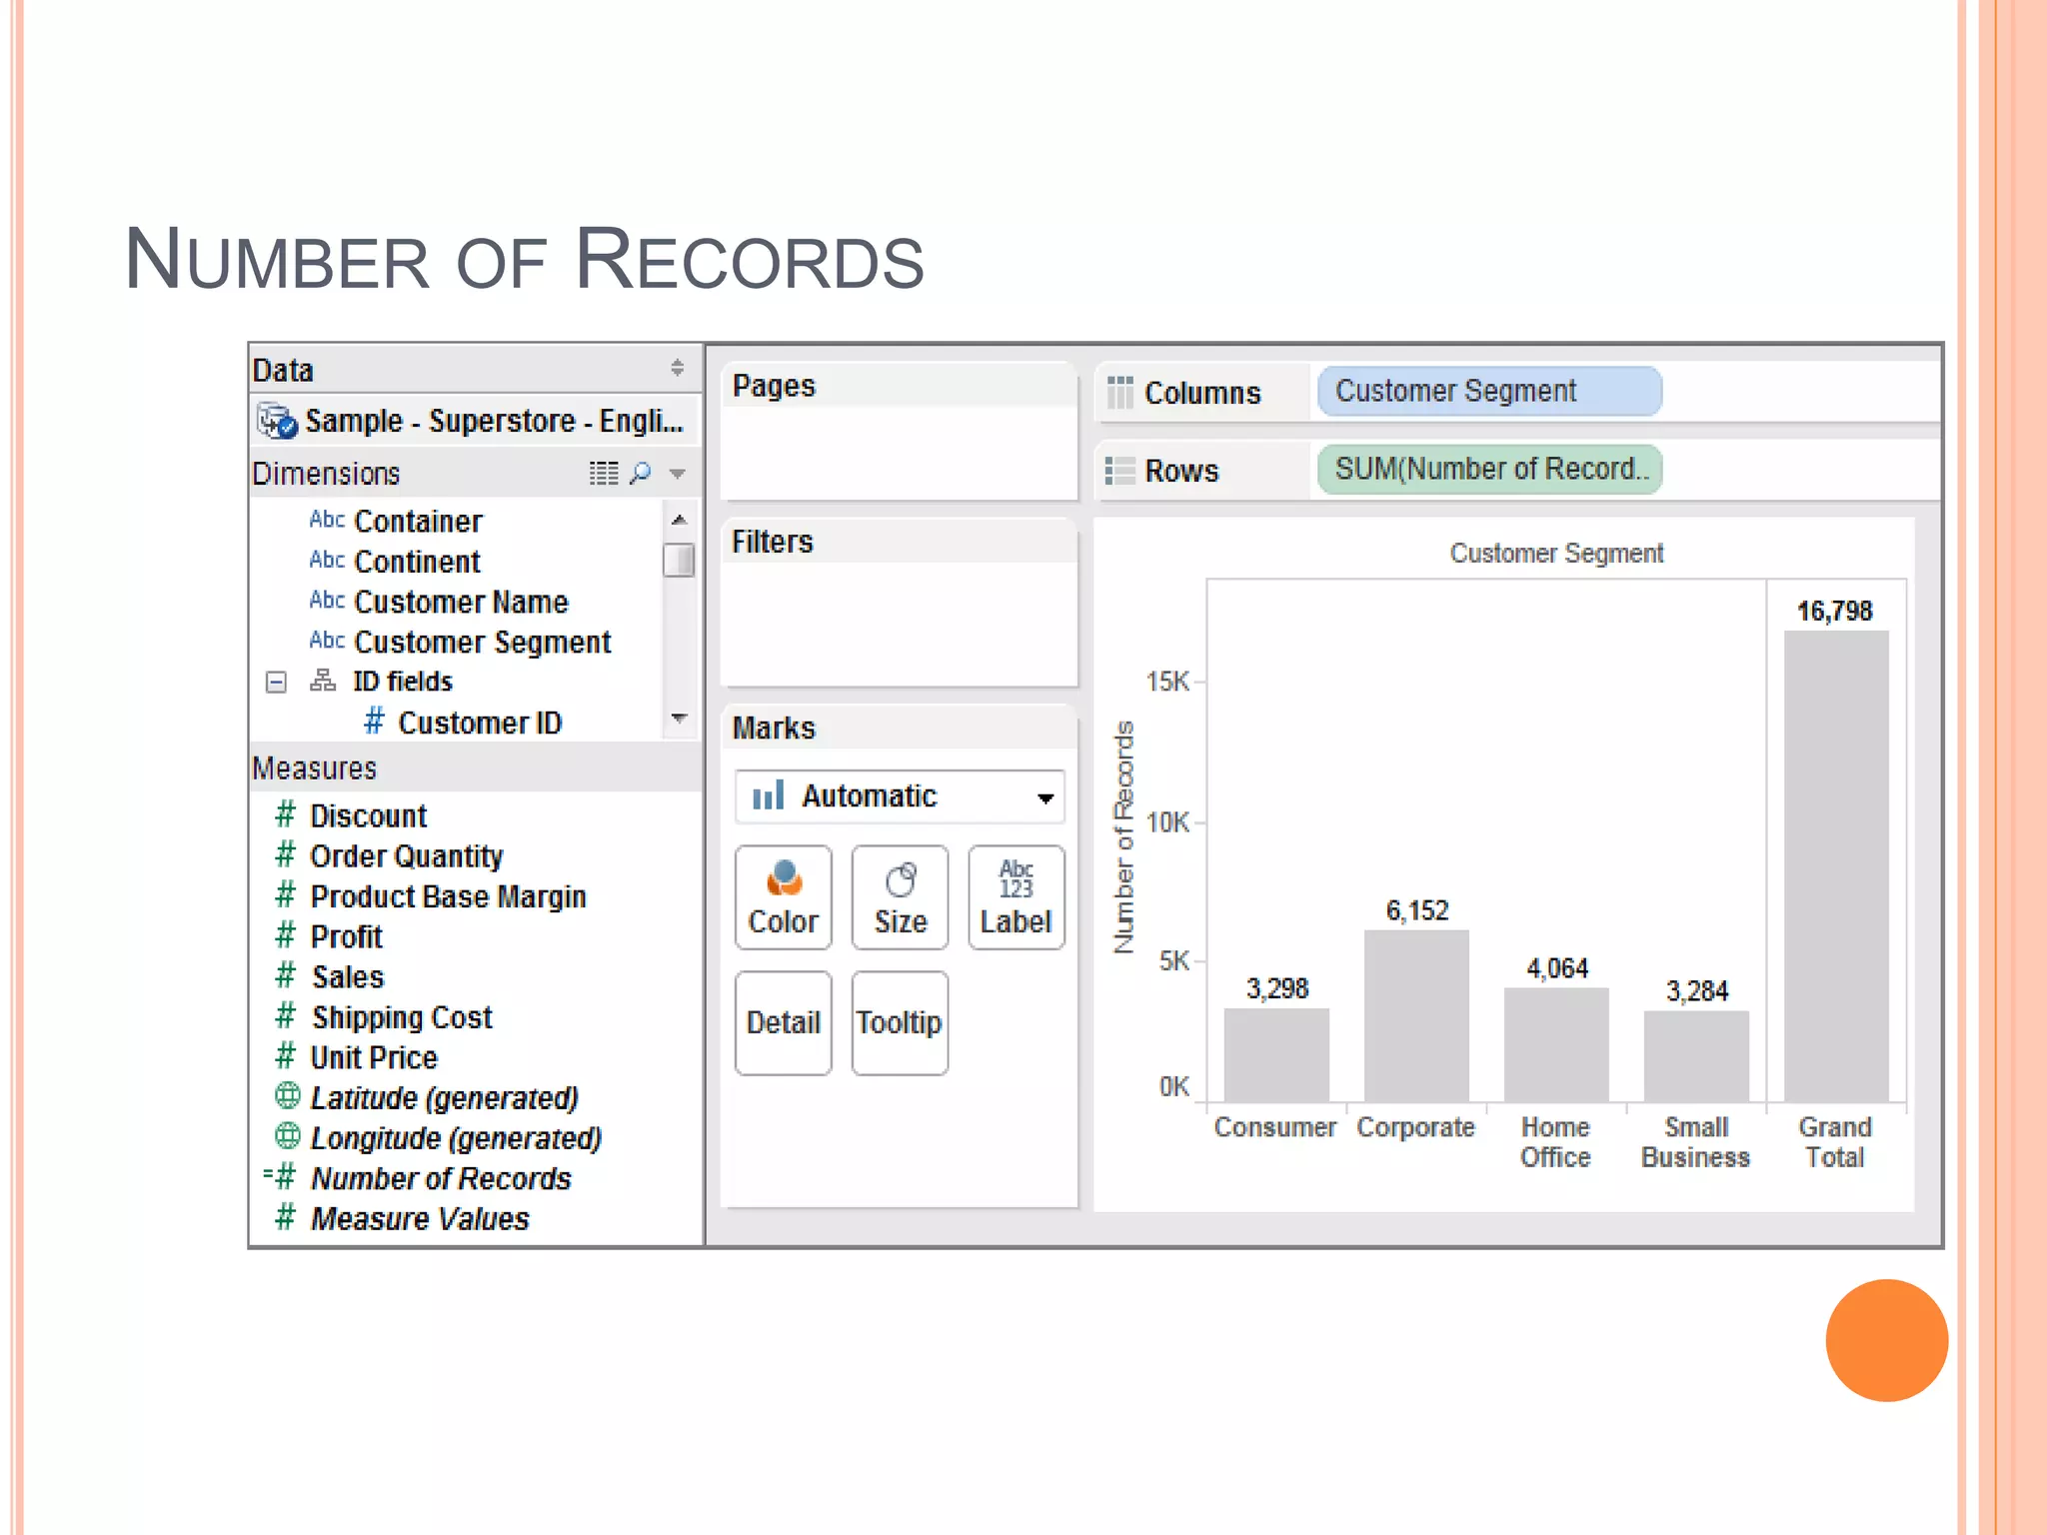The height and width of the screenshot is (1535, 2047).
Task: Click the blue # icon of Customer ID
Action: [x=374, y=721]
